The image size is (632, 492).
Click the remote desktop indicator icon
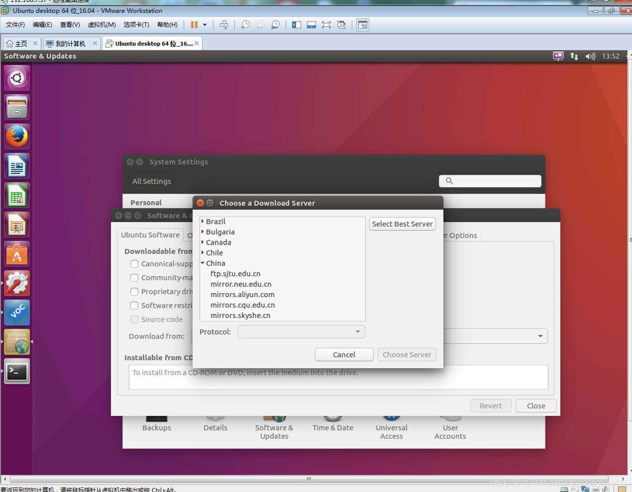558,56
